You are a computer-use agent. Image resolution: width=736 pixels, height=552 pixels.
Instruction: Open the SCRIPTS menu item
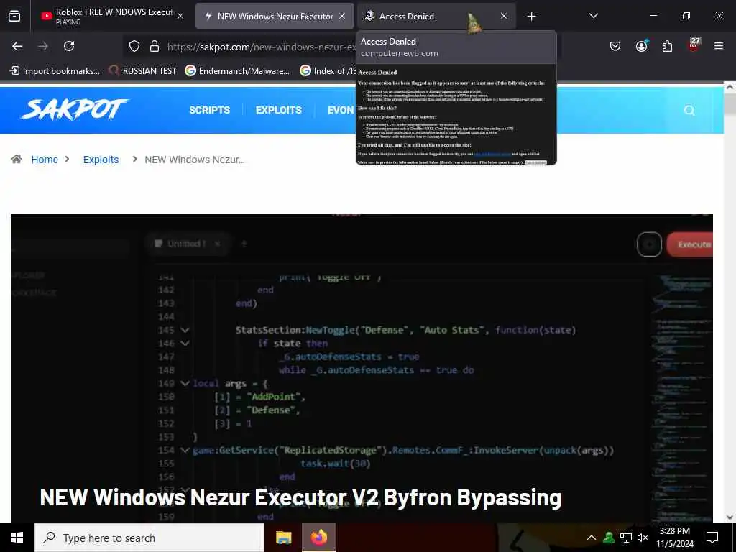[x=209, y=110]
